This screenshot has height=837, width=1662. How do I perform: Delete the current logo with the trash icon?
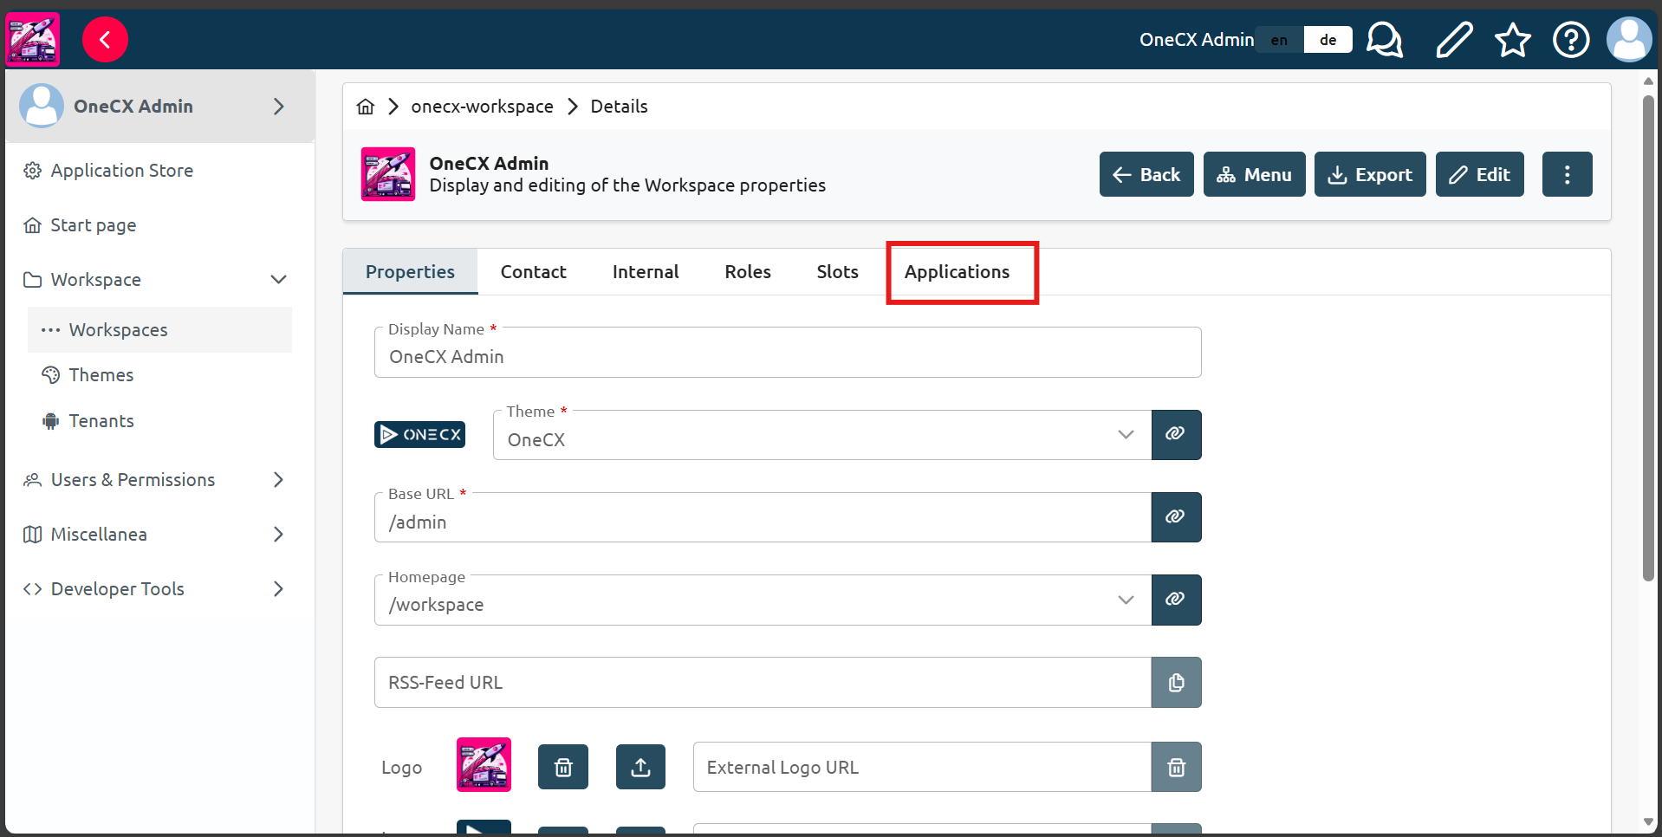562,766
